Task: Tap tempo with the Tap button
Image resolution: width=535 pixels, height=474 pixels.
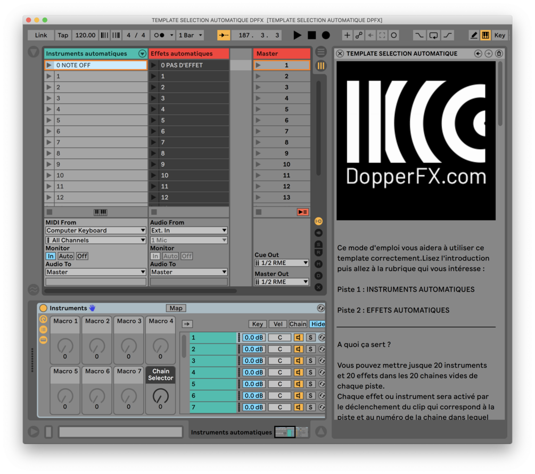Action: tap(63, 35)
